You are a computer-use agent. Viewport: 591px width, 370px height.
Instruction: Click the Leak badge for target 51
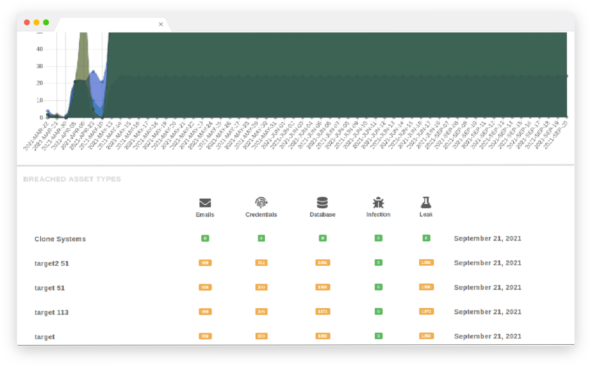coord(426,287)
